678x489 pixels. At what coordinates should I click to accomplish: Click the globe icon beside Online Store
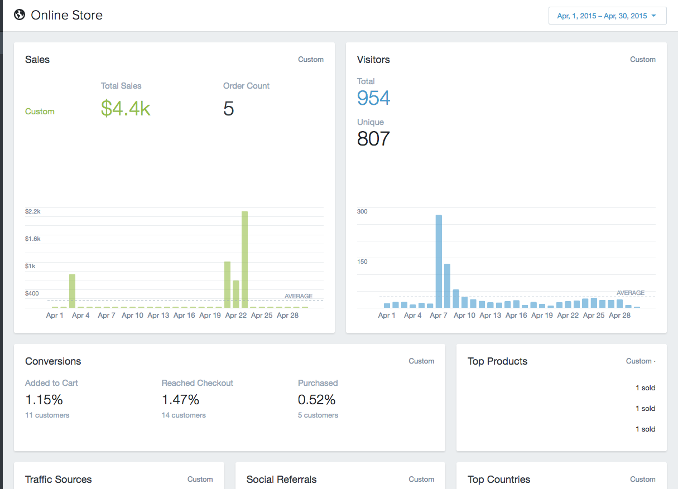(x=20, y=15)
